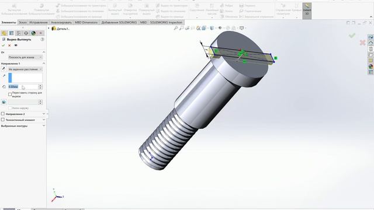
Task: Switch to the PropertyManager tab icon
Action: 12,33
